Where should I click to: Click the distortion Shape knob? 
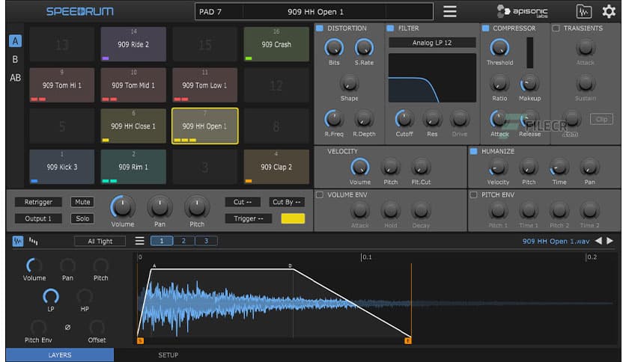pyautogui.click(x=349, y=84)
